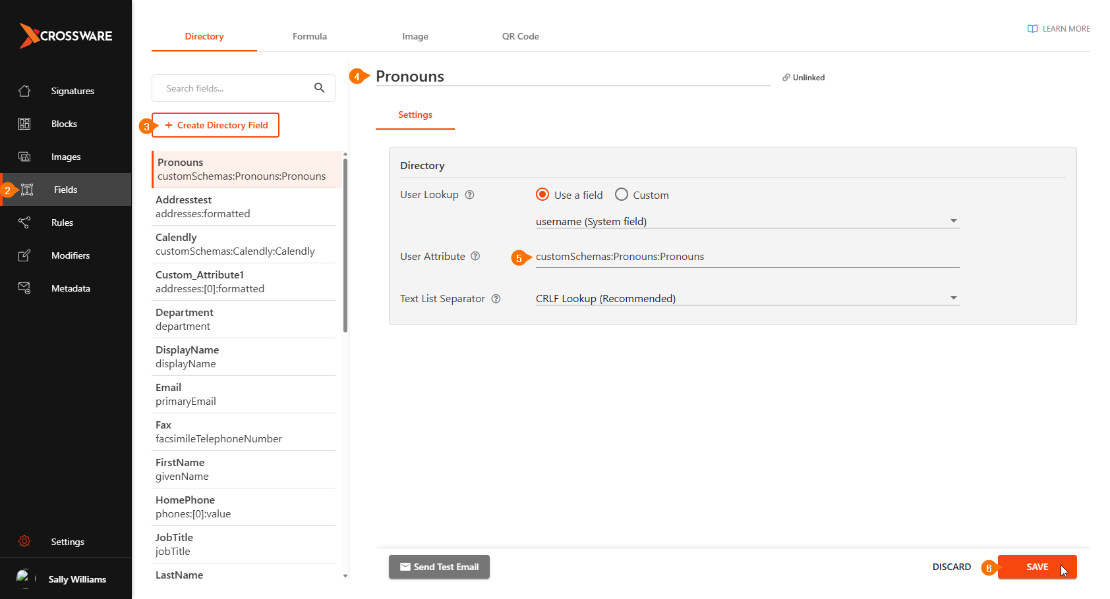Image resolution: width=1110 pixels, height=599 pixels.
Task: Toggle the Unlinked link status
Action: 803,78
